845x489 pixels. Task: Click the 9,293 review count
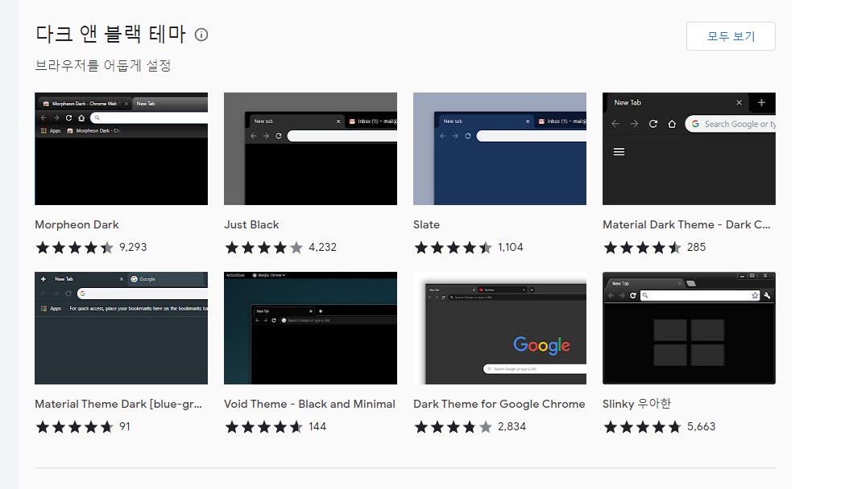pyautogui.click(x=133, y=248)
